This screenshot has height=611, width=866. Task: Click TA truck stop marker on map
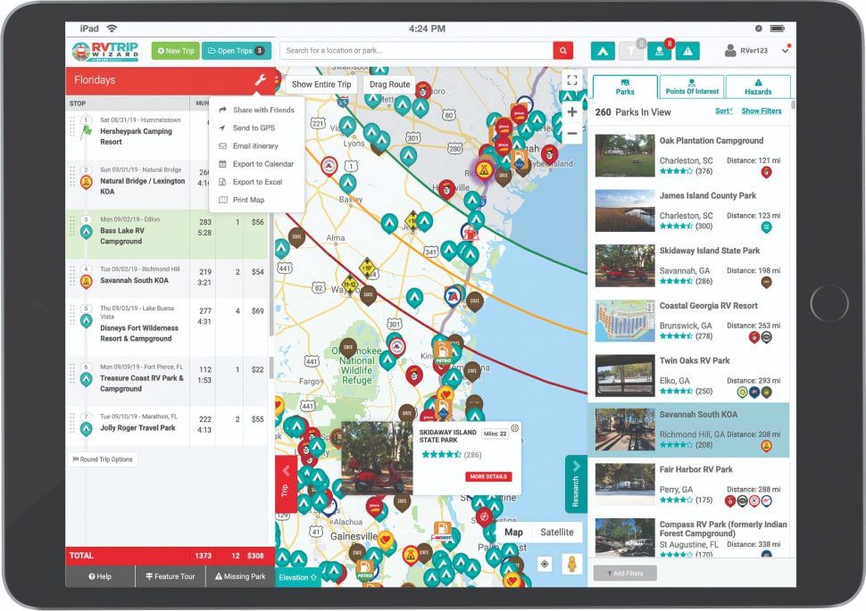(454, 296)
